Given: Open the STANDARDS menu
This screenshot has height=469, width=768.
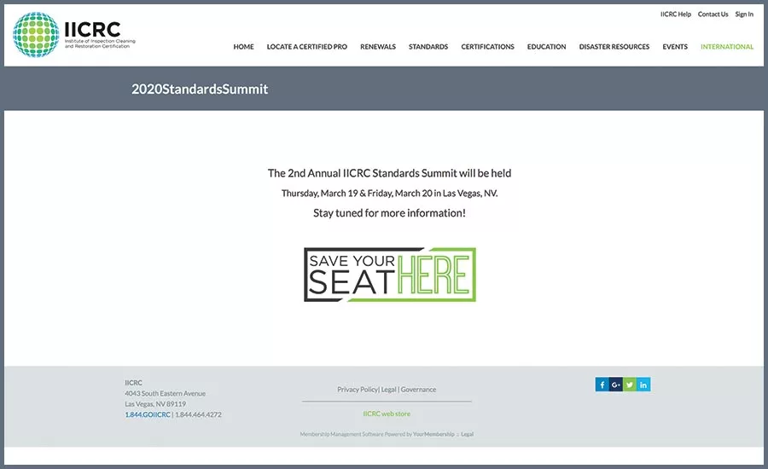Looking at the screenshot, I should pyautogui.click(x=428, y=47).
